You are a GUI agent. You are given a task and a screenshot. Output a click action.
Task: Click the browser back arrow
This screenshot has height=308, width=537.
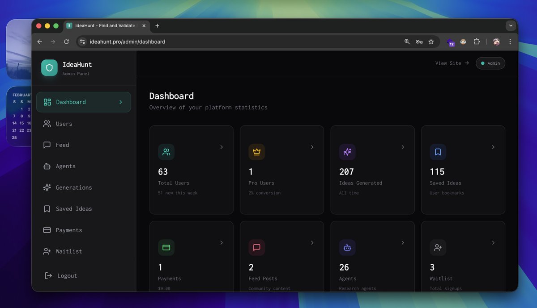(x=39, y=42)
